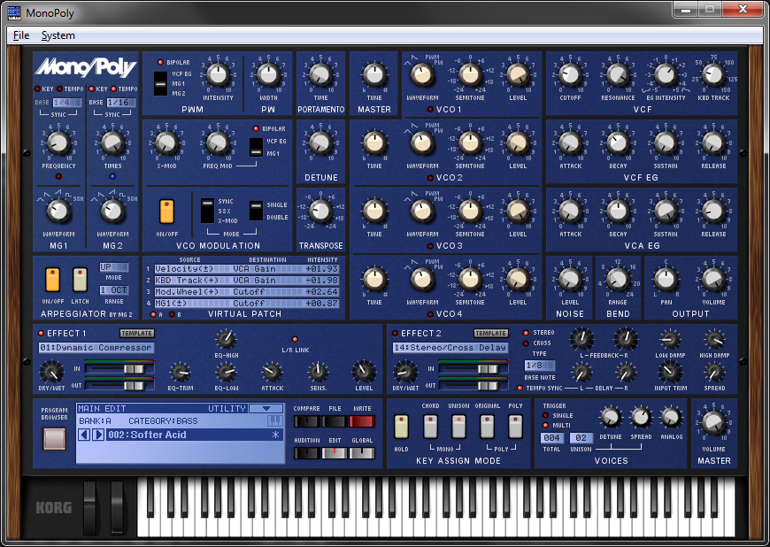The image size is (770, 547).
Task: Toggle the Effect 1 power LED
Action: click(x=42, y=334)
